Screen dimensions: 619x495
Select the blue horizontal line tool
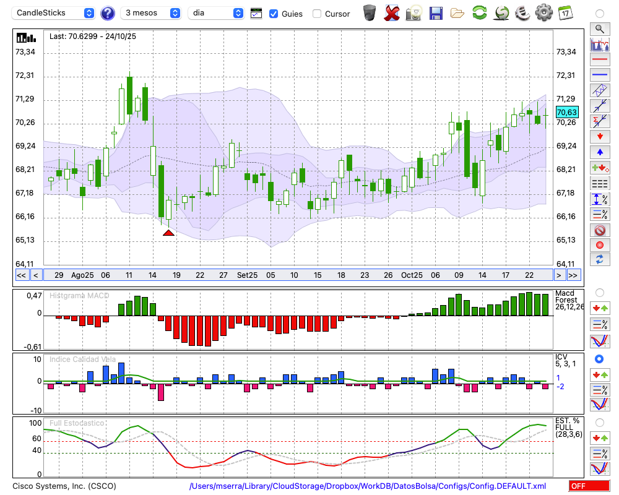point(600,75)
